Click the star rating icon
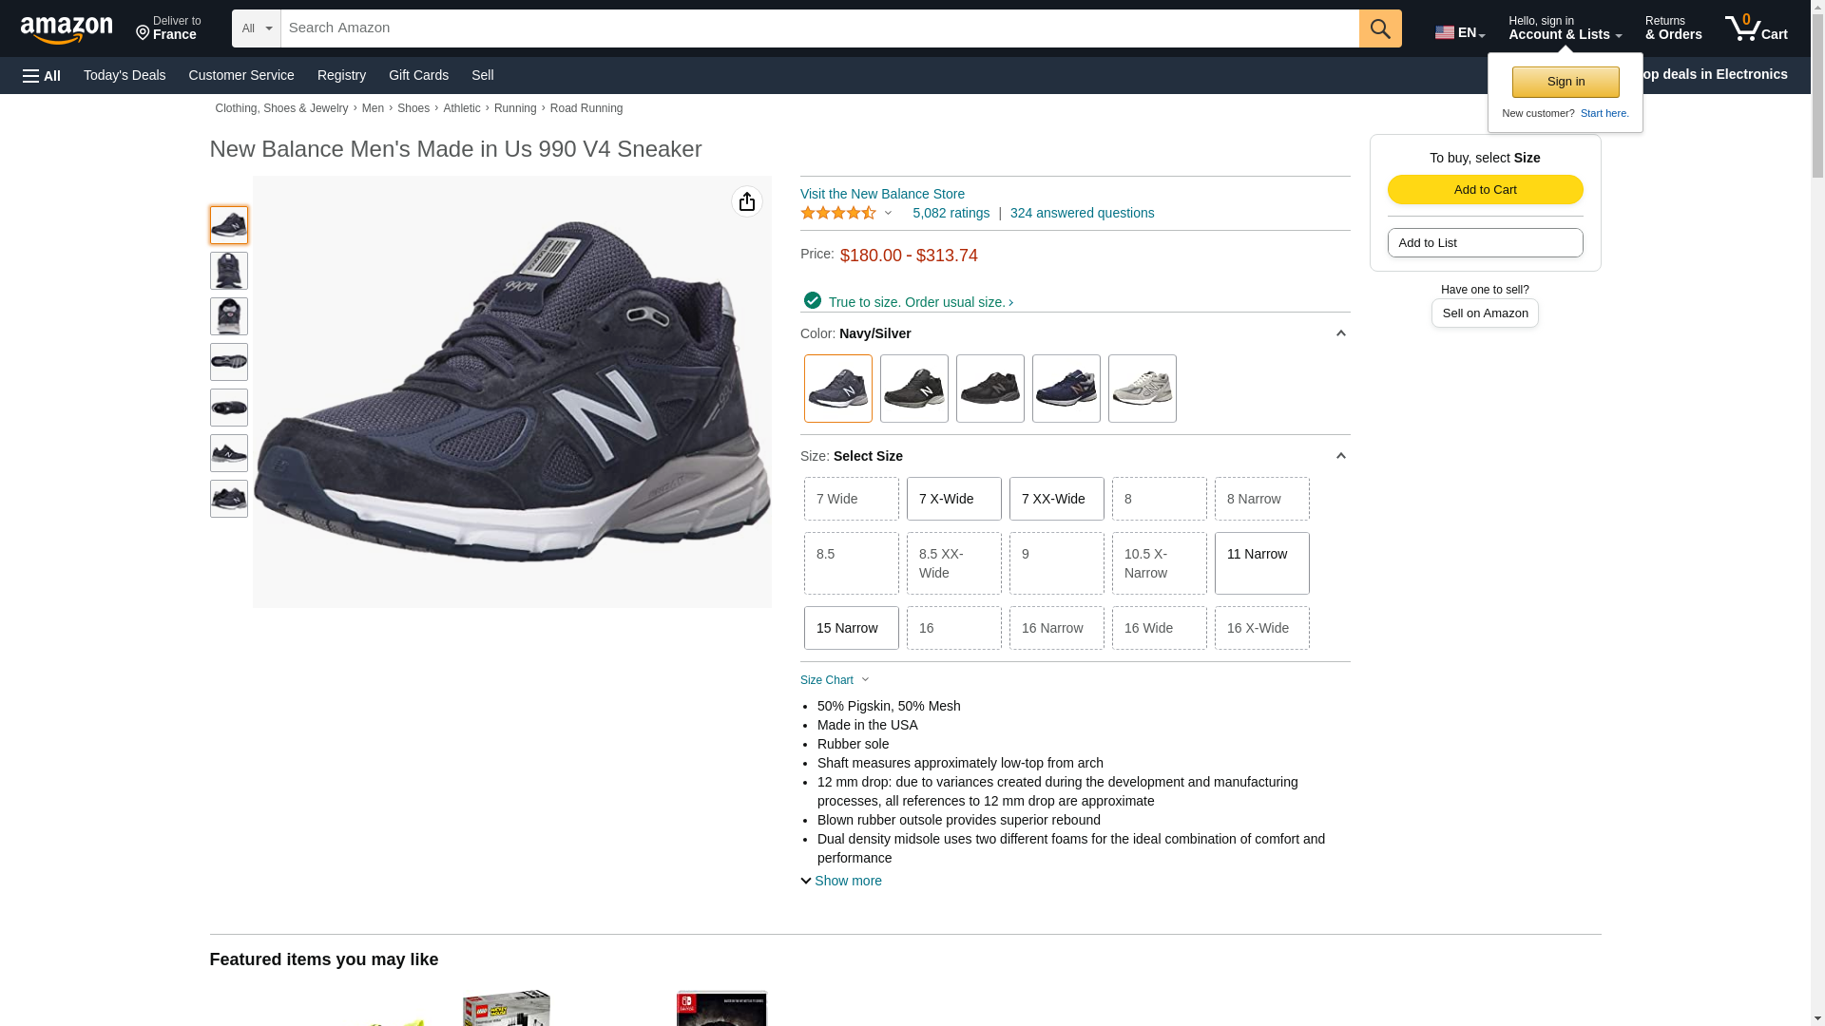Image resolution: width=1825 pixels, height=1026 pixels. pyautogui.click(x=838, y=213)
